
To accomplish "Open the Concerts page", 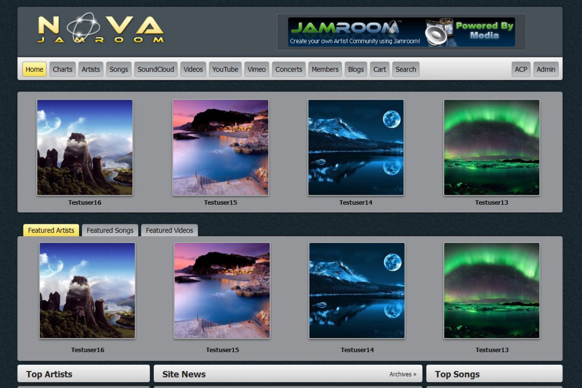I will coord(289,69).
